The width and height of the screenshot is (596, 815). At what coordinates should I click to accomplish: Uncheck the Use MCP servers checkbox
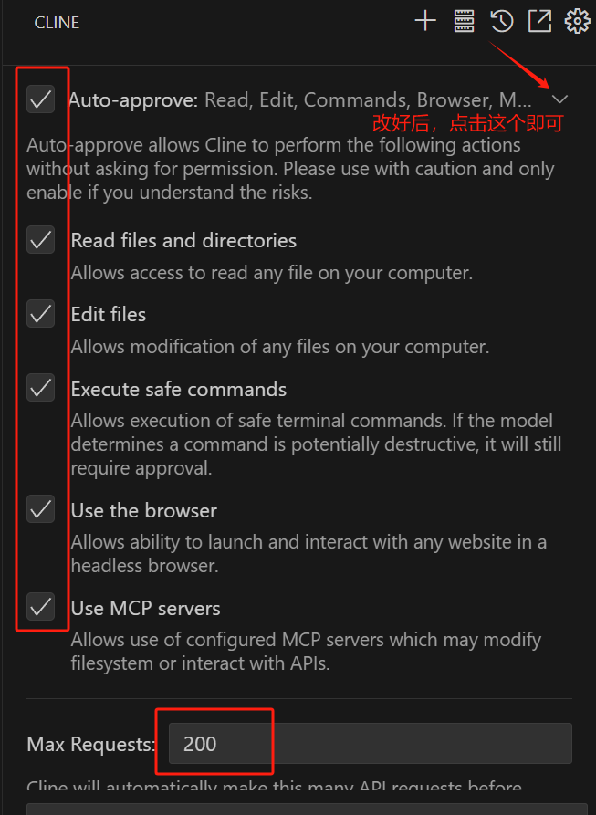coord(40,606)
